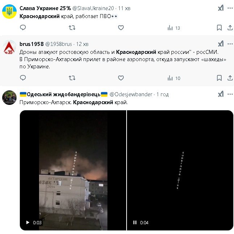Bookmark the brus1958 tweet
This screenshot has width=234, height=234.
pos(219,78)
